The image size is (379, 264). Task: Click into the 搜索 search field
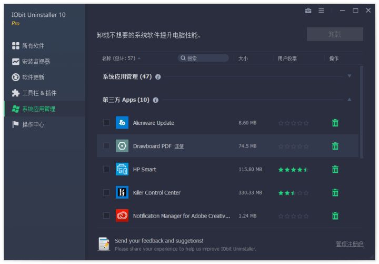coord(206,58)
